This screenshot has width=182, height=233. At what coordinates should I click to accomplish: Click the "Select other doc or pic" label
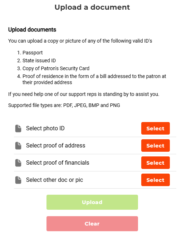coord(54,180)
